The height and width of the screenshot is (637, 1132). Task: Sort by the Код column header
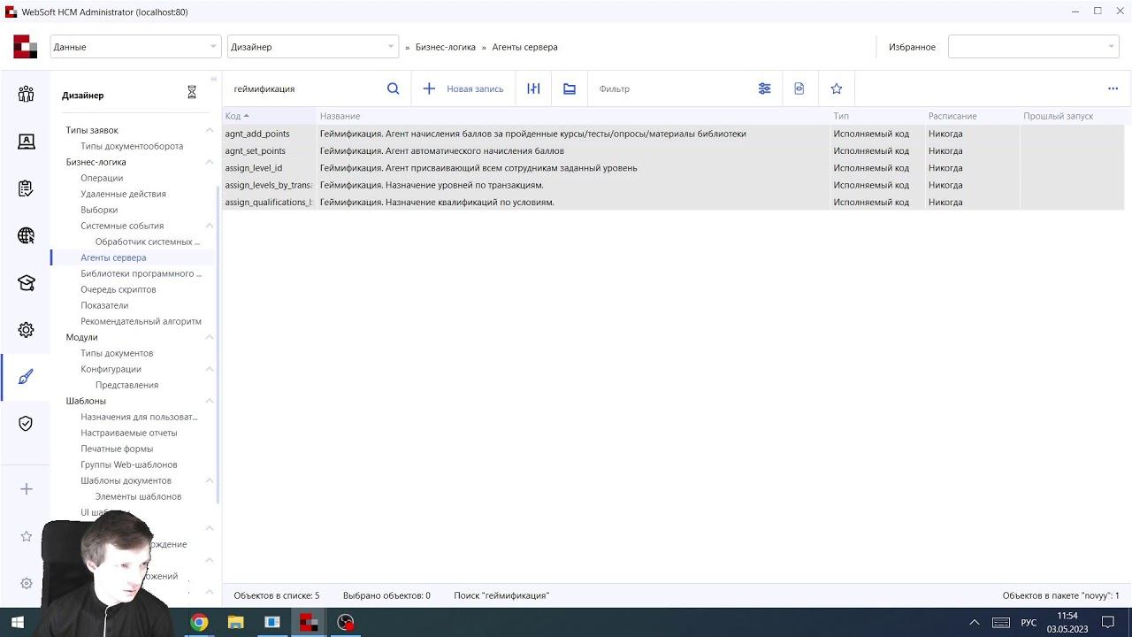coord(268,116)
